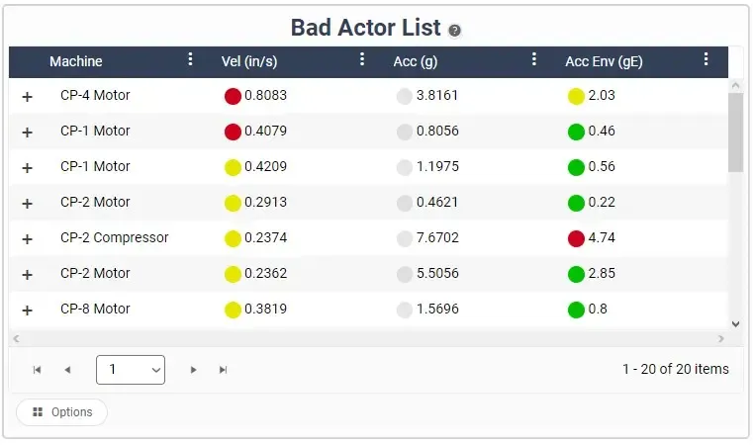Viewport: 753px width, 445px height.
Task: Go to the previous page
Action: click(x=67, y=370)
